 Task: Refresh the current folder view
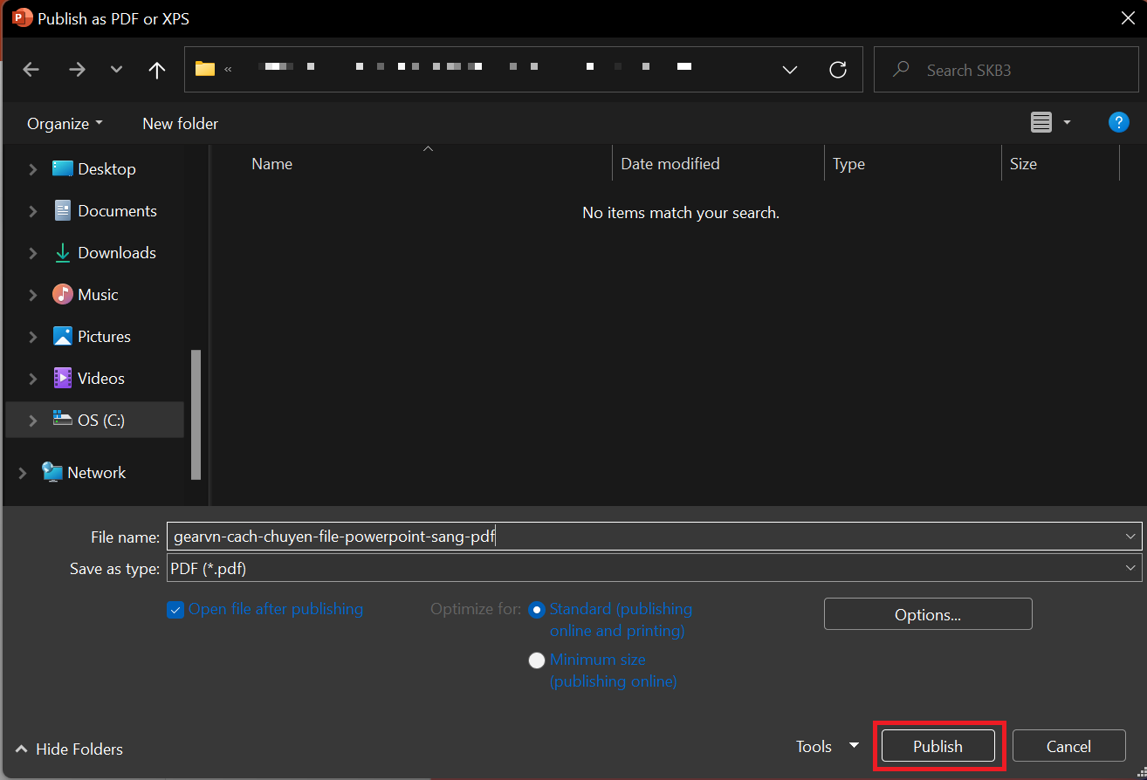(838, 70)
